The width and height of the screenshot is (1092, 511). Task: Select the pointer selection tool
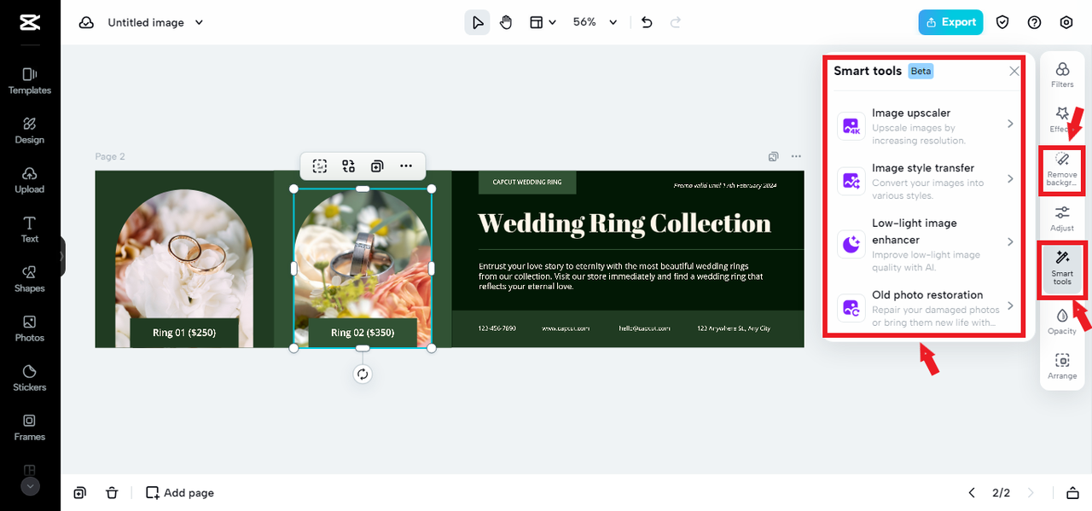478,22
